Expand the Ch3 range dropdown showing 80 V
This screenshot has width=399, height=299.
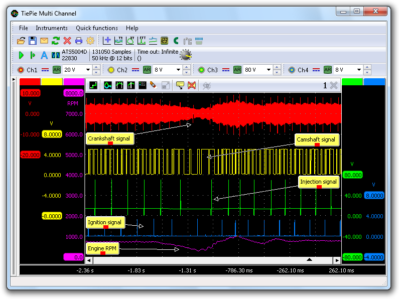coord(269,70)
